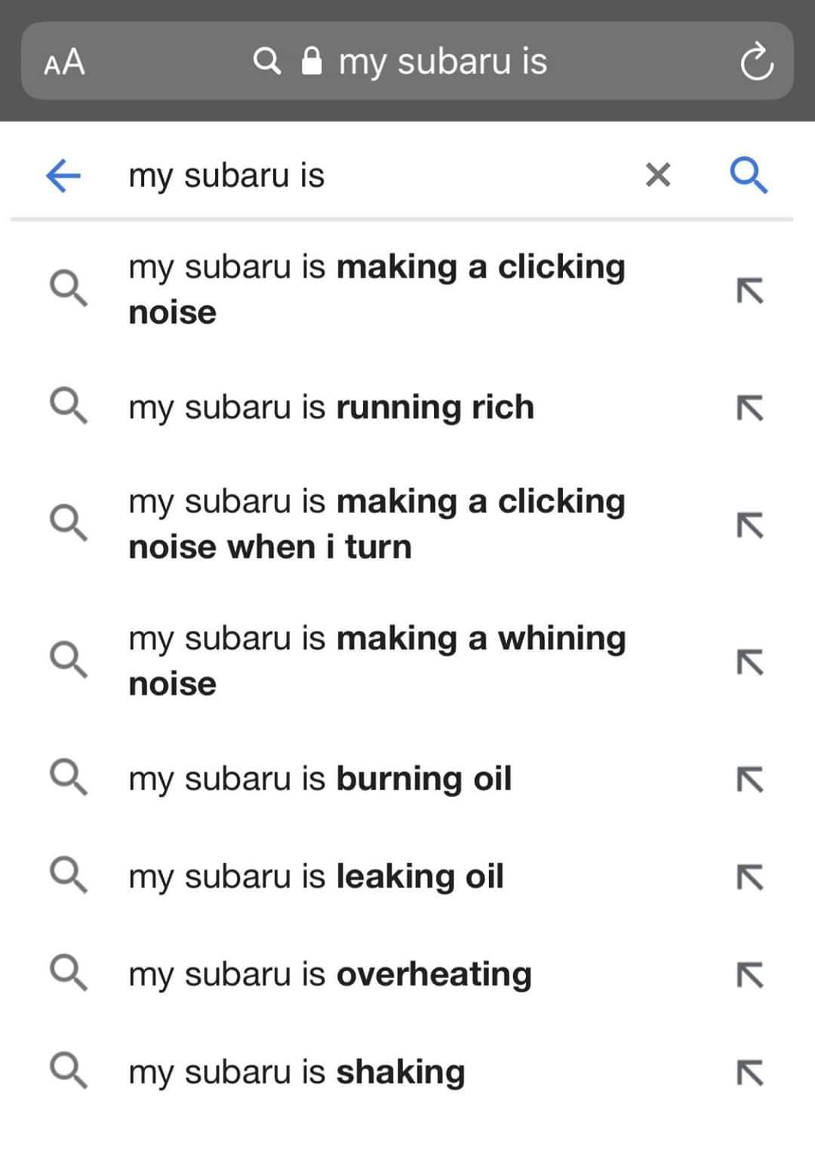Clear the search field with the X

point(658,176)
